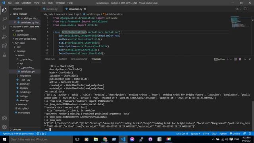Switch to the Debug Console tab

tap(79, 59)
